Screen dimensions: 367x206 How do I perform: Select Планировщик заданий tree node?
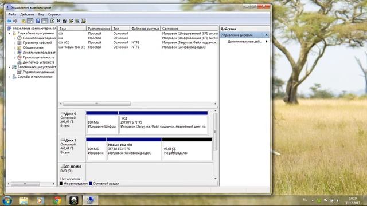[40, 38]
